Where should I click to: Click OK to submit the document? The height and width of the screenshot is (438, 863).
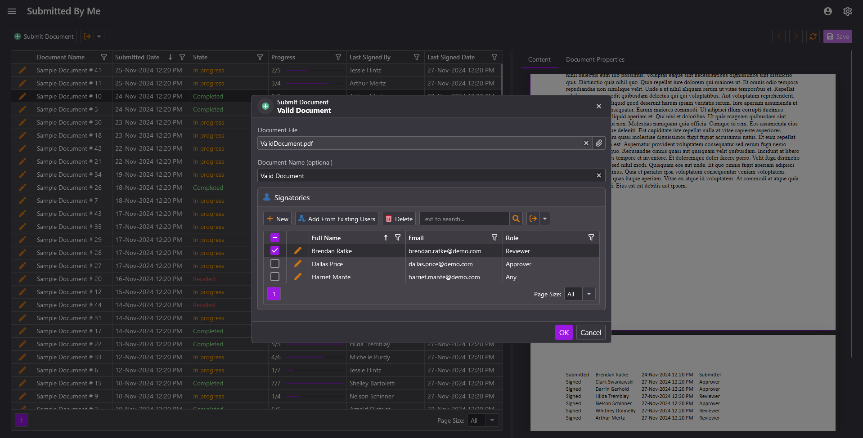(x=563, y=332)
